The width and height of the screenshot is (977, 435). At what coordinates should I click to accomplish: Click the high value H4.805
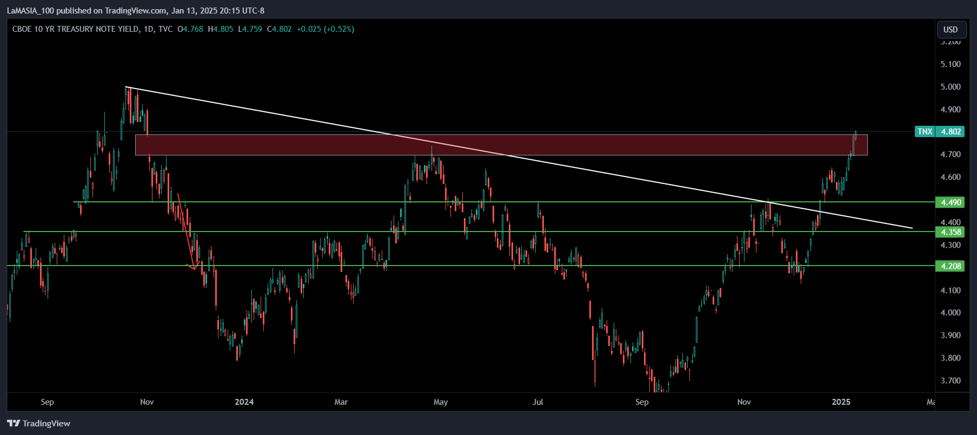[221, 29]
